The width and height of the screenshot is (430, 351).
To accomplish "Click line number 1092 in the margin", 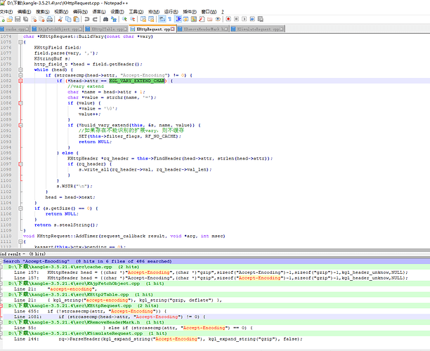I will [6, 136].
